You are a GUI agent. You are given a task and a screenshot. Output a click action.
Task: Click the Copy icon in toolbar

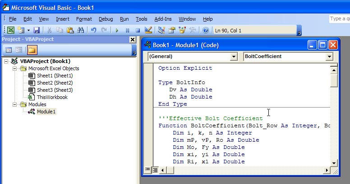click(60, 30)
